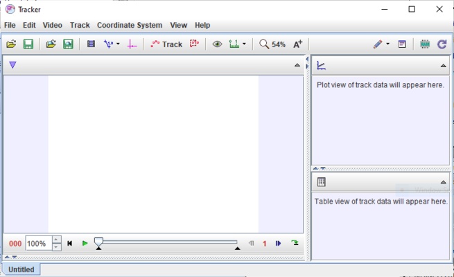This screenshot has width=454, height=277.
Task: Click the 100% playback rate field
Action: (39, 244)
